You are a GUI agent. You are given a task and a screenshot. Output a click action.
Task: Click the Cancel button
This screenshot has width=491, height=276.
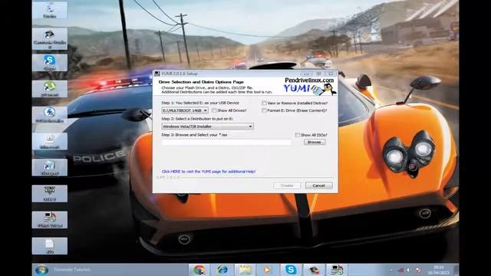pos(319,186)
